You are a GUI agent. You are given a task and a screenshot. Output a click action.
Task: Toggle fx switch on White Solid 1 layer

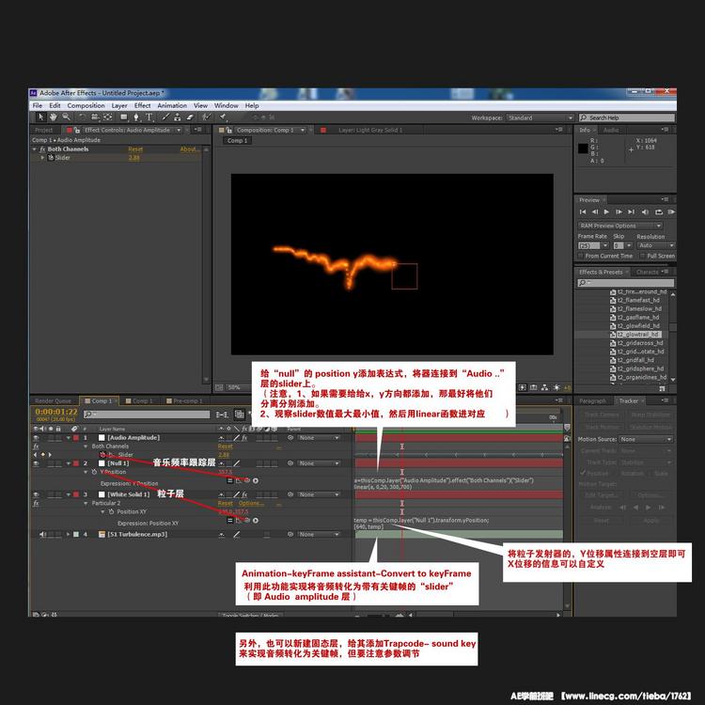(244, 494)
